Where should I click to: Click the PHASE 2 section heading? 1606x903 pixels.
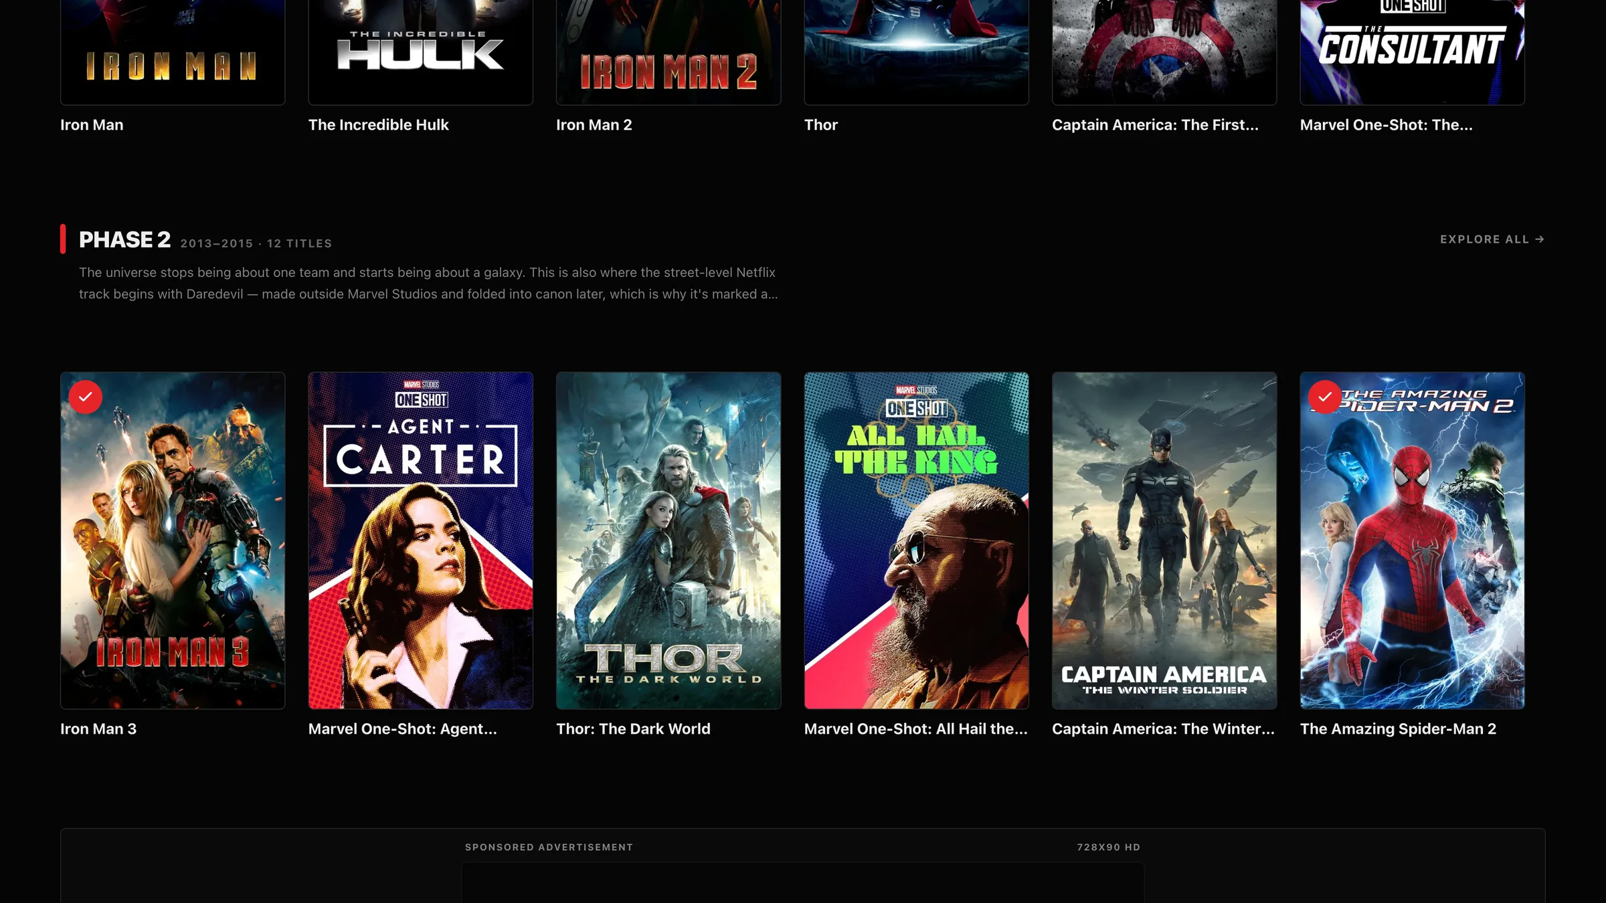click(x=124, y=239)
